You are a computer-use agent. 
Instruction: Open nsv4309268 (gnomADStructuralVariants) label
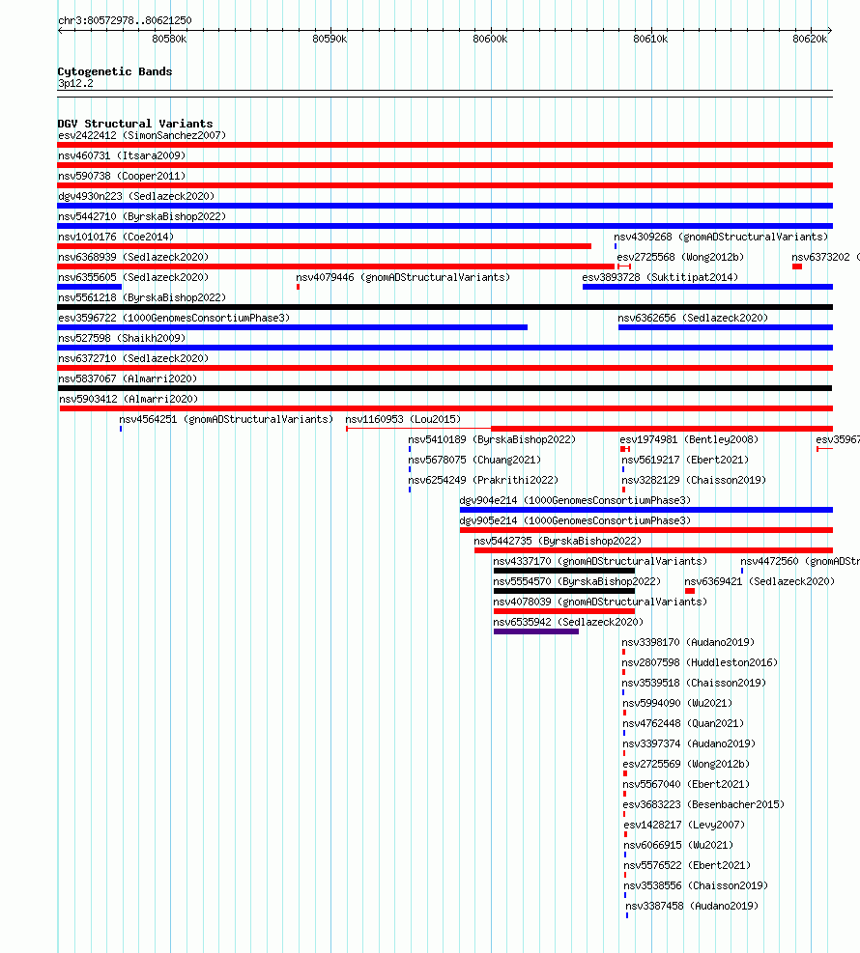tap(721, 237)
